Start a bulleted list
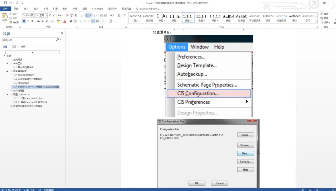 (81, 16)
